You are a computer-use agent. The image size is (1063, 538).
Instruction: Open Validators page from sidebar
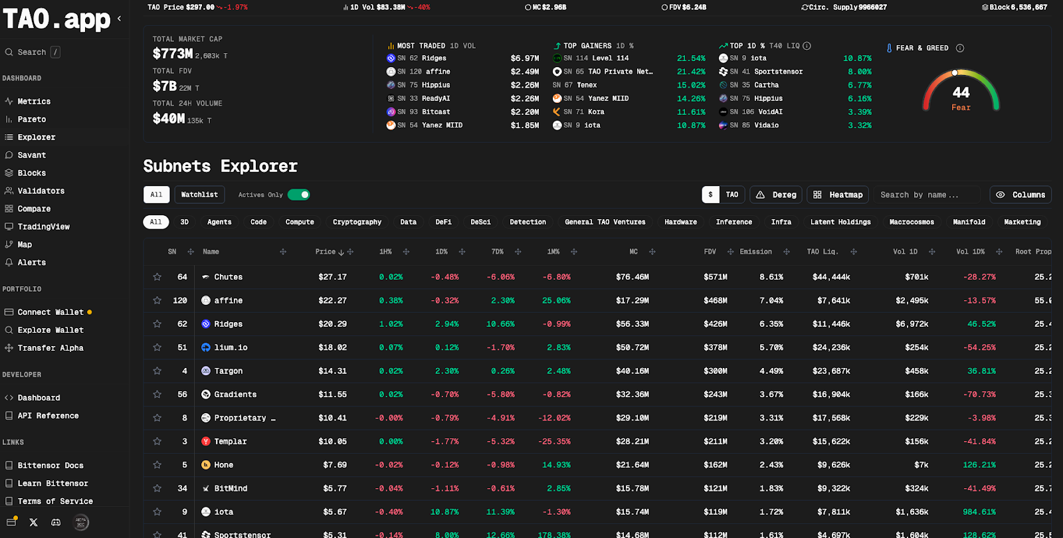pyautogui.click(x=41, y=191)
